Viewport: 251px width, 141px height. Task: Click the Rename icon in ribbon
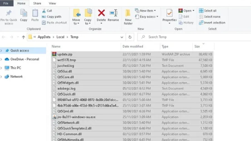(113, 13)
